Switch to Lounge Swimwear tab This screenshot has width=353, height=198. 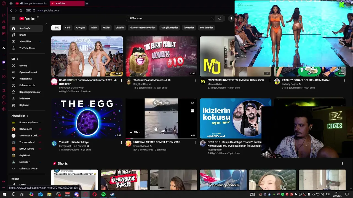[x=31, y=3]
